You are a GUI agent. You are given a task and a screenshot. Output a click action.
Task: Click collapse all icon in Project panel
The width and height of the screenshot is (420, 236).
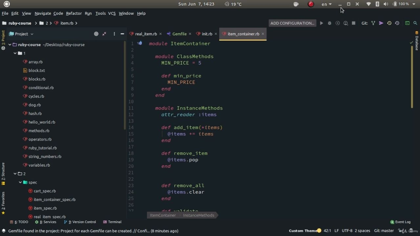pyautogui.click(x=104, y=34)
